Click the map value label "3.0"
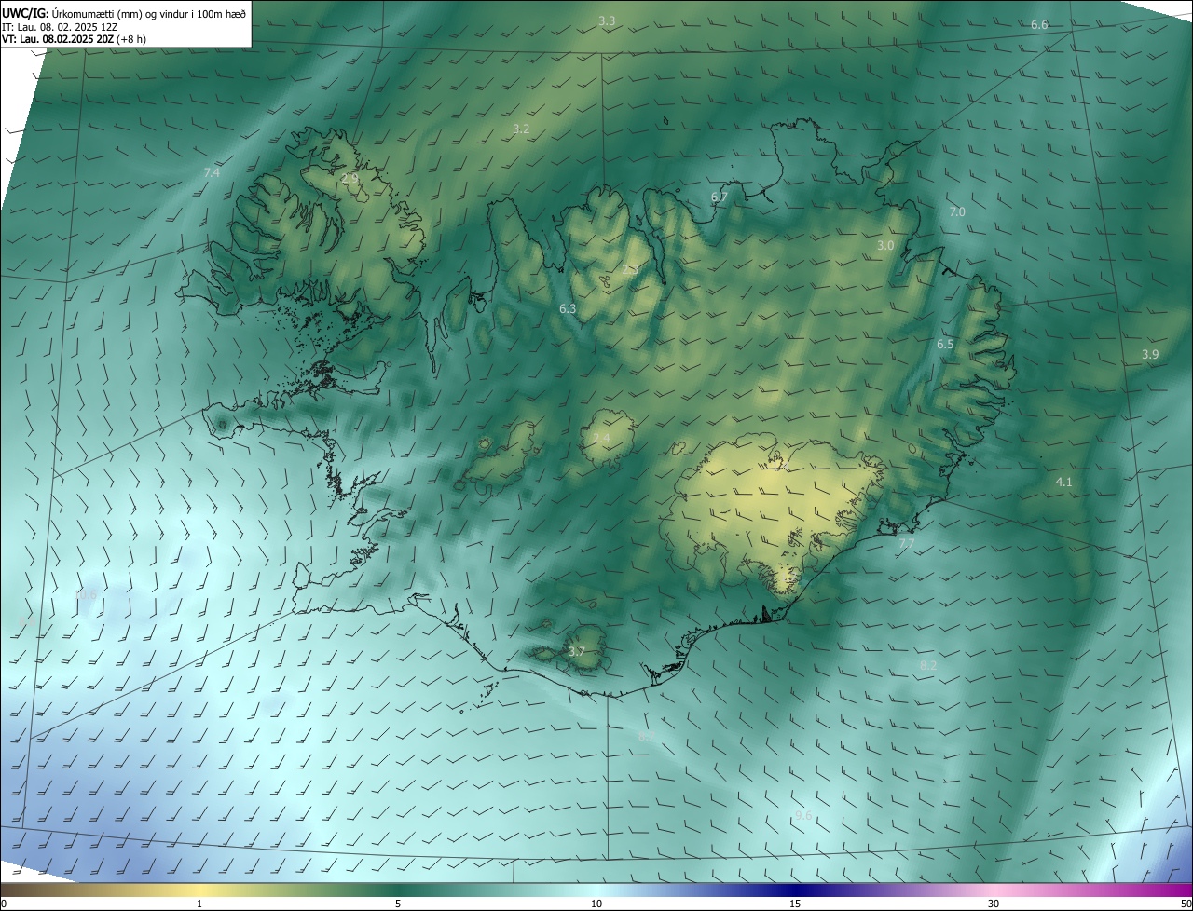 (885, 245)
